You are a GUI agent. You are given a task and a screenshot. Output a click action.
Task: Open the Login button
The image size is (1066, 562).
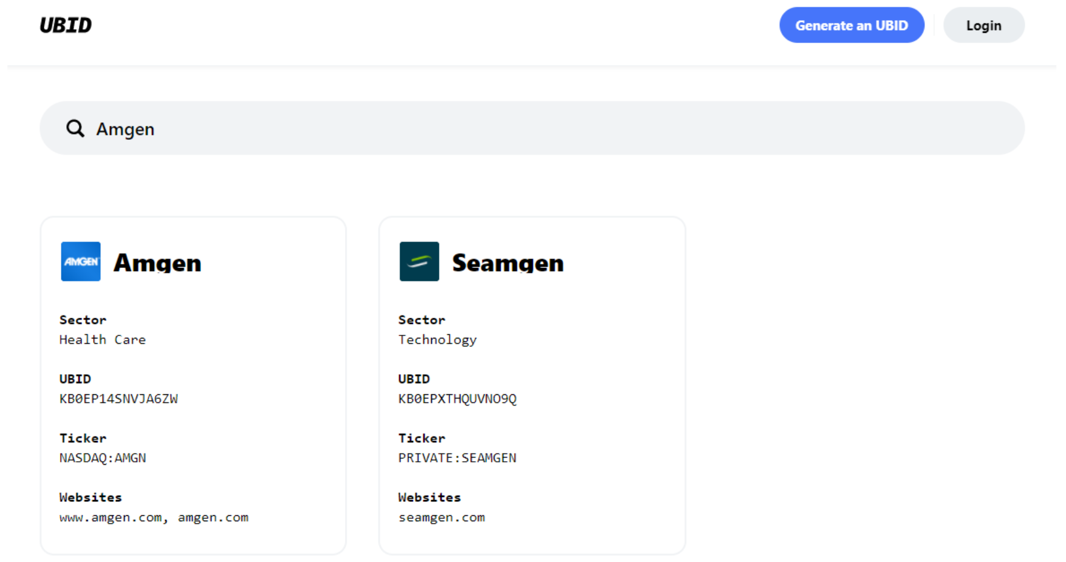tap(983, 26)
